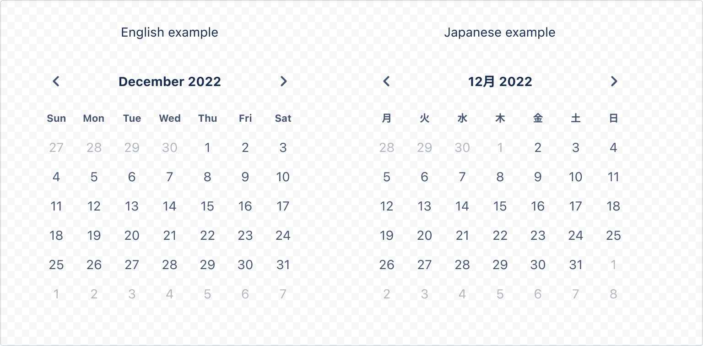Click the next month chevron on English calendar
The height and width of the screenshot is (346, 703).
283,81
